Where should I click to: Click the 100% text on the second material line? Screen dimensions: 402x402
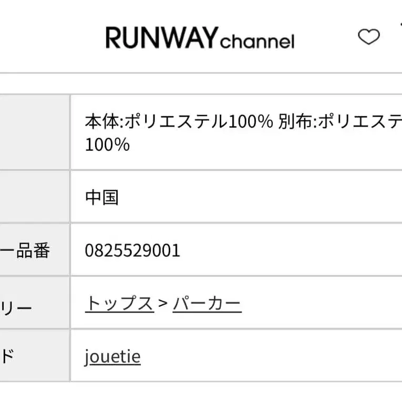tap(107, 145)
